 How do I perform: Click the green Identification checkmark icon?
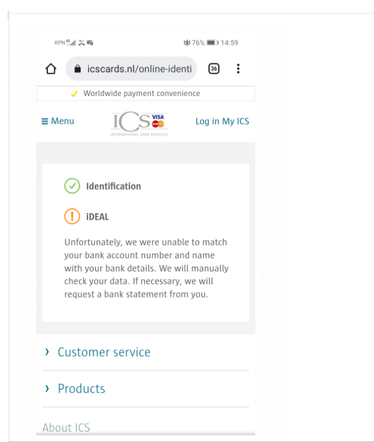tap(72, 186)
